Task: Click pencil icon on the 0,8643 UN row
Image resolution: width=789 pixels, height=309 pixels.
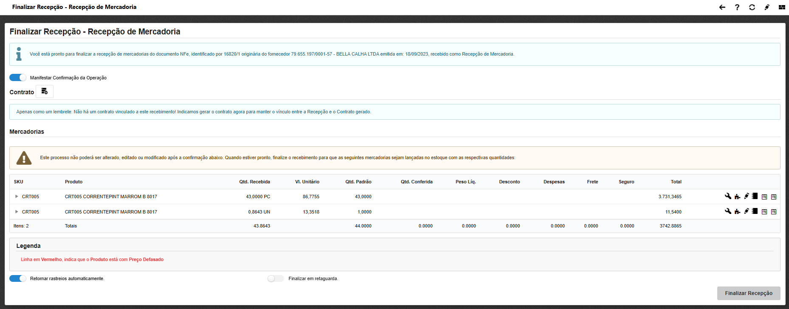Action: point(746,211)
